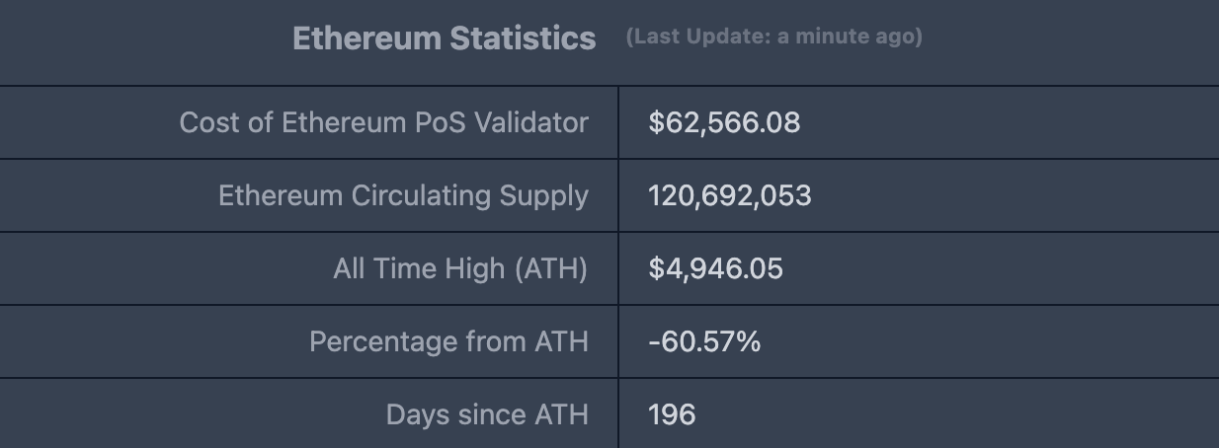Select the Percentage from ATH label

click(448, 341)
